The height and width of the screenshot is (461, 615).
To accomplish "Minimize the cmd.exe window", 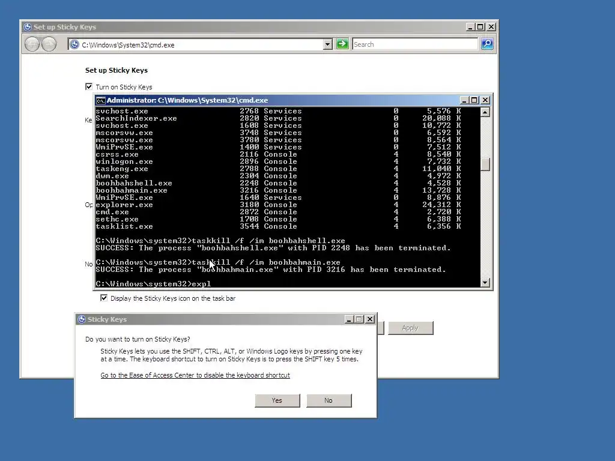I will [x=464, y=100].
